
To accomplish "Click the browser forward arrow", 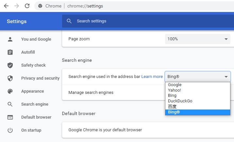I will 17,6.
